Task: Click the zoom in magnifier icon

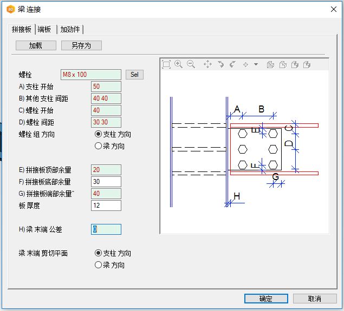Action: pos(178,64)
